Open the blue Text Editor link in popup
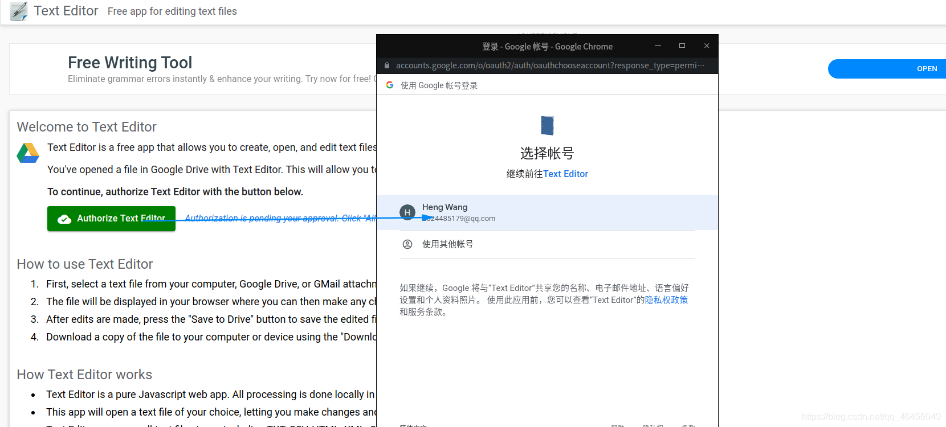This screenshot has height=427, width=946. click(x=565, y=174)
